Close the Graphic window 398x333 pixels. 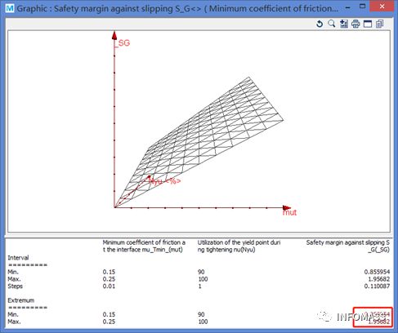382,7
